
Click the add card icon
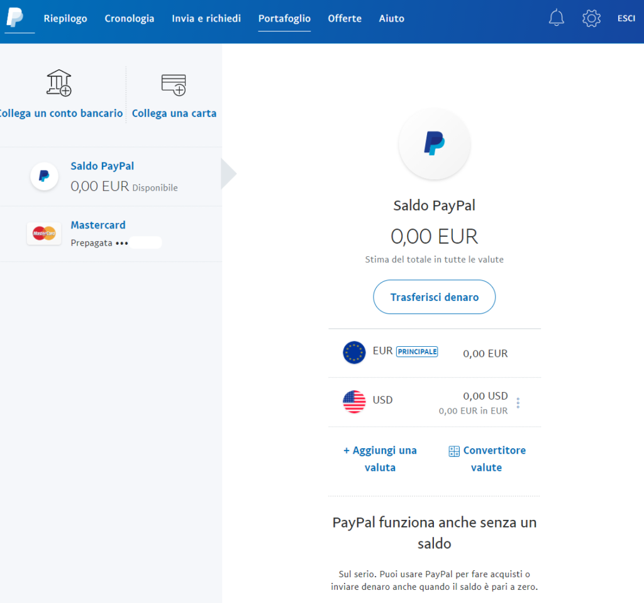[x=174, y=84]
